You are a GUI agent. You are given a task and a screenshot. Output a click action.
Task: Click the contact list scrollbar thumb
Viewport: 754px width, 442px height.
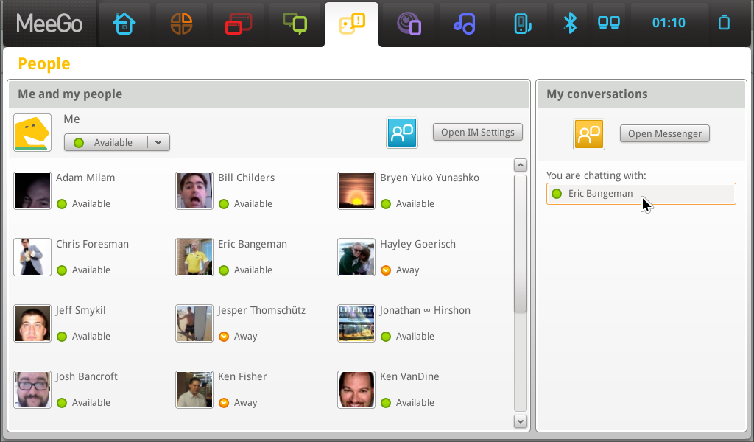521,243
